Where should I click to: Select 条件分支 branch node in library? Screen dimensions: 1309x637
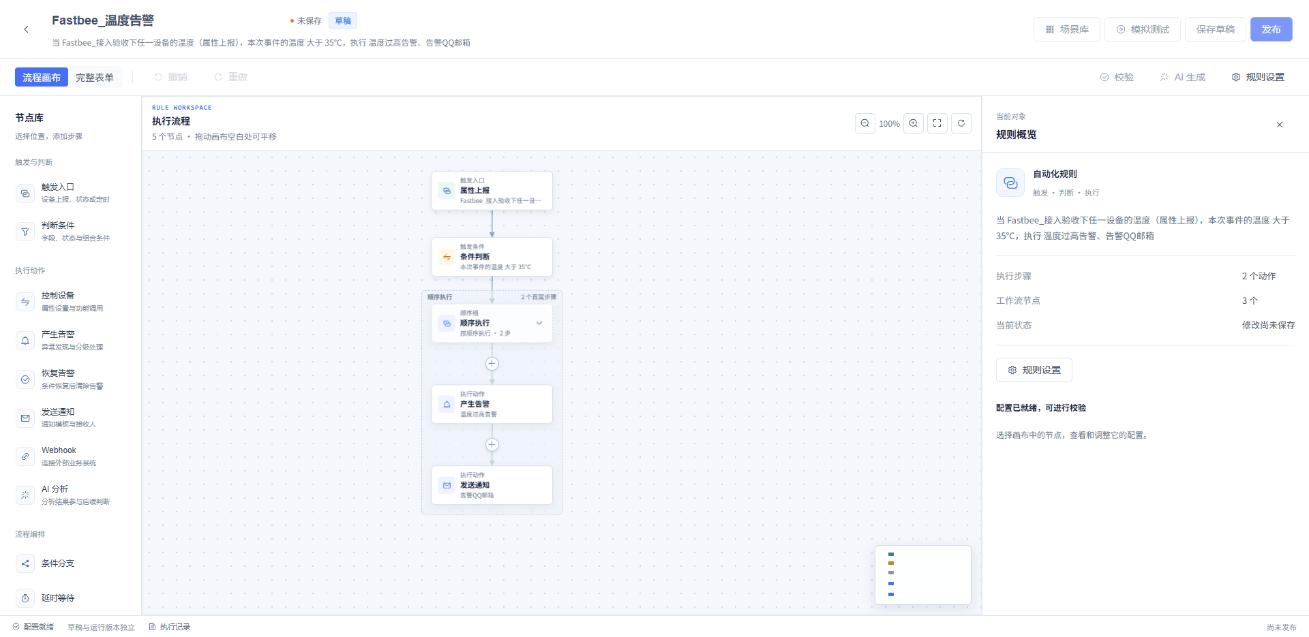coord(71,563)
